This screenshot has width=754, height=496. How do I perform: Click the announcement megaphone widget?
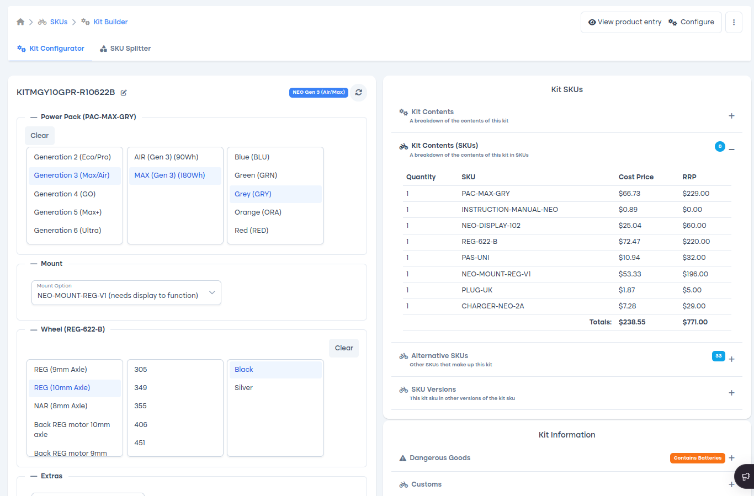(746, 476)
